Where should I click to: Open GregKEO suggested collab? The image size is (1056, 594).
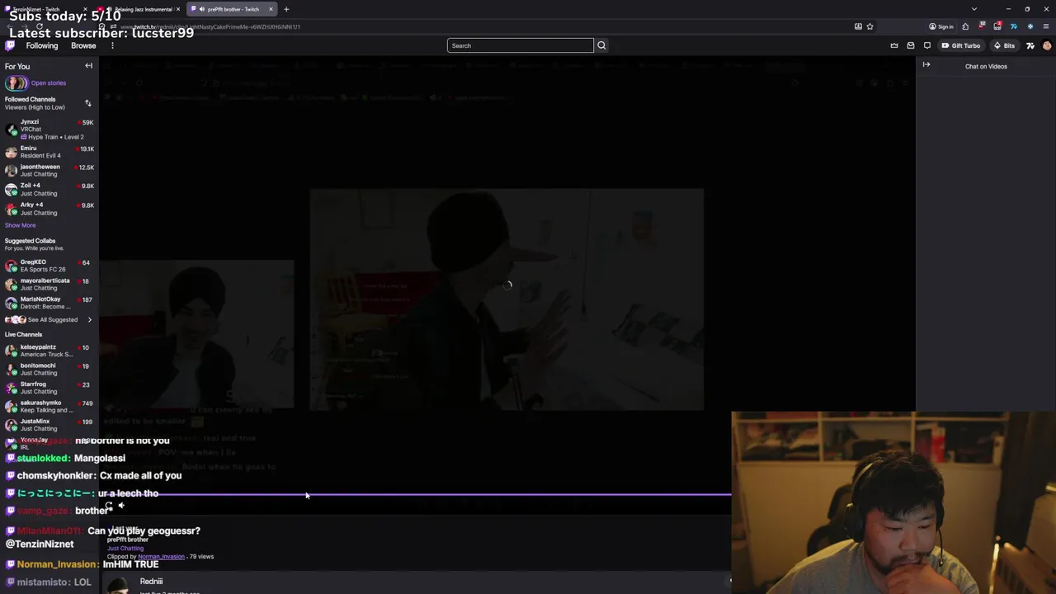[x=49, y=266]
